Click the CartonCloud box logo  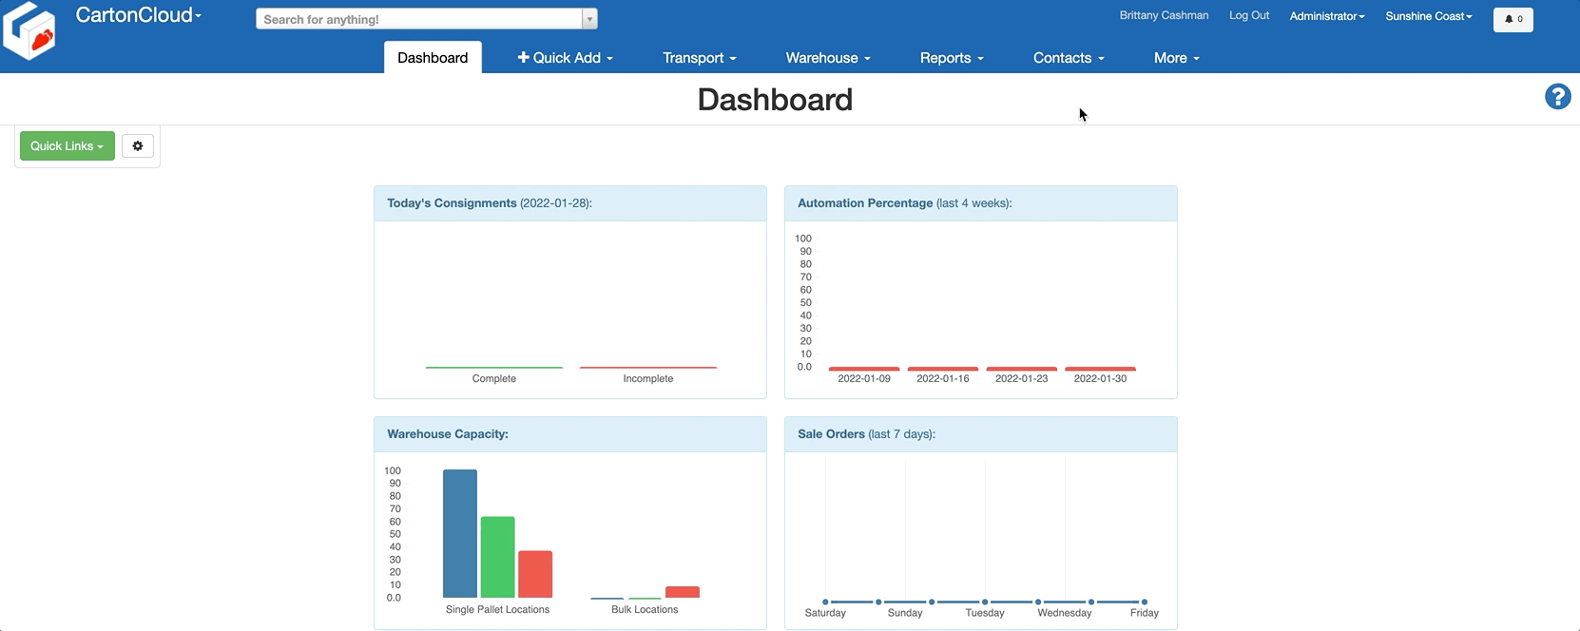click(x=29, y=30)
